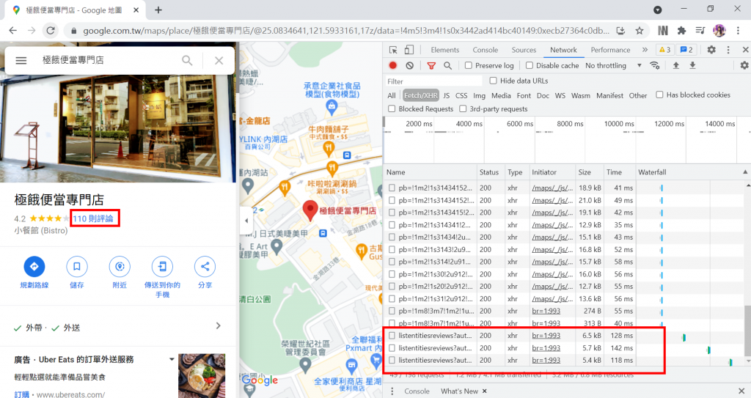Select the All filter type
The height and width of the screenshot is (398, 751).
tap(392, 95)
